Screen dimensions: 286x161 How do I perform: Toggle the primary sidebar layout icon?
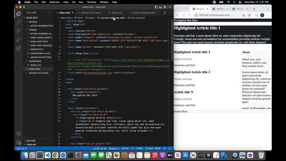156,7
